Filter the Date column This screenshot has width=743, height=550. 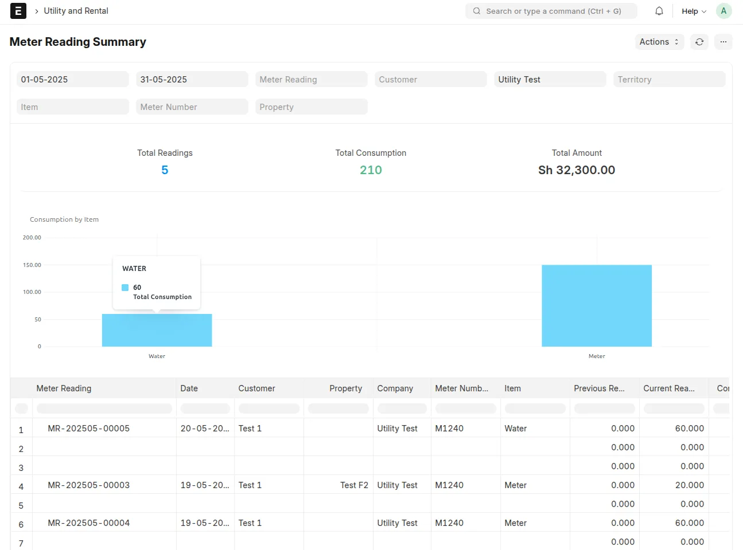pyautogui.click(x=205, y=408)
